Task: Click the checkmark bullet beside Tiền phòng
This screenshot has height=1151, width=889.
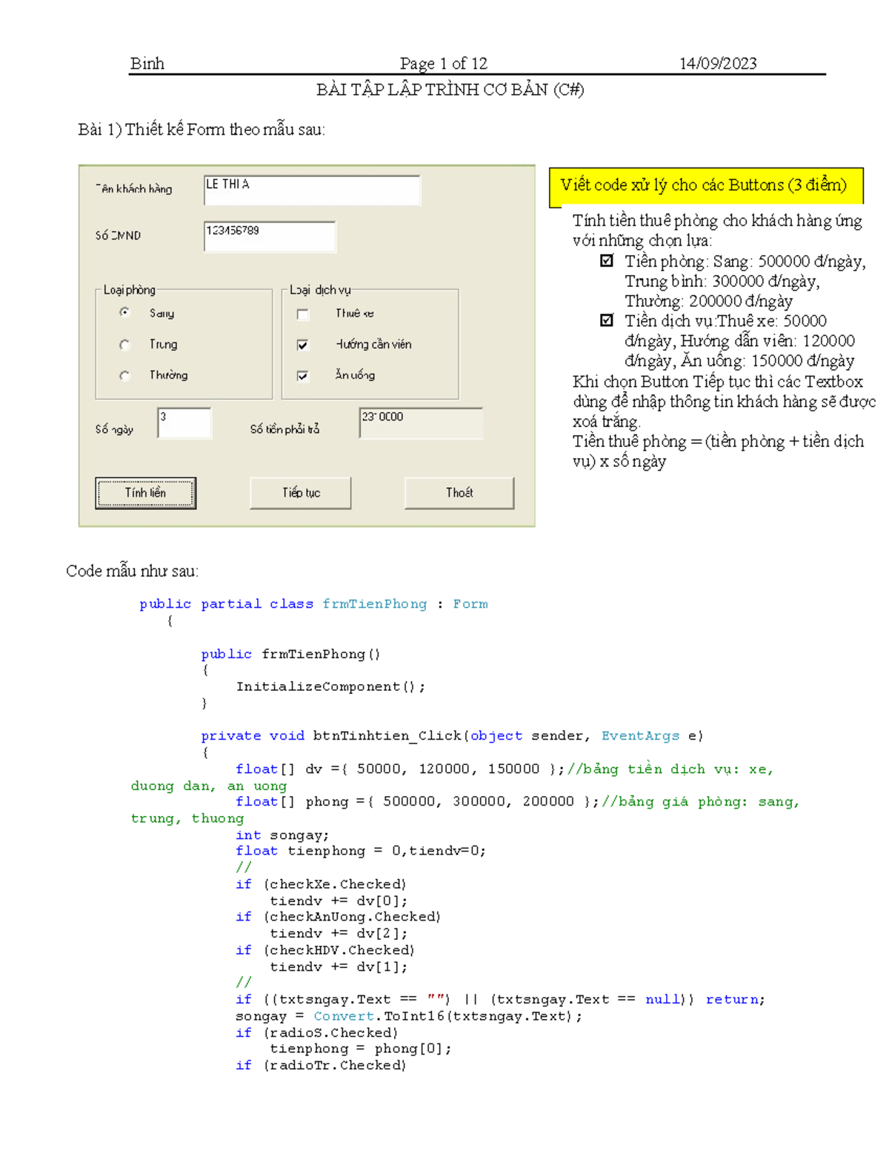Action: tap(607, 261)
